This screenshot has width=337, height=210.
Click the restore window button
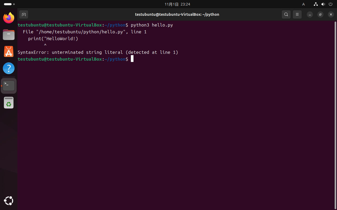[320, 14]
